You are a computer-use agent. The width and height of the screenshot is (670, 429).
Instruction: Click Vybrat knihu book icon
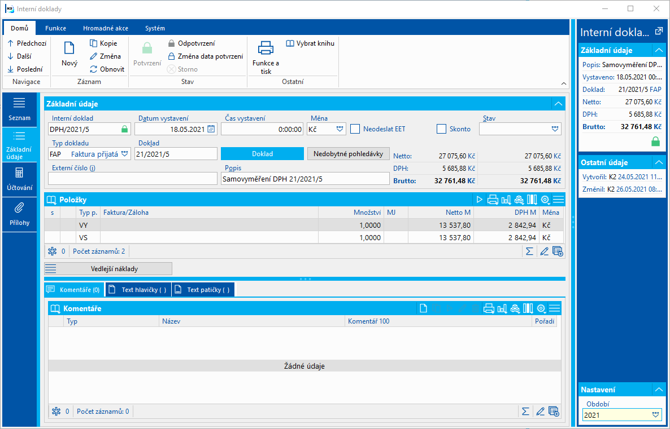(290, 43)
